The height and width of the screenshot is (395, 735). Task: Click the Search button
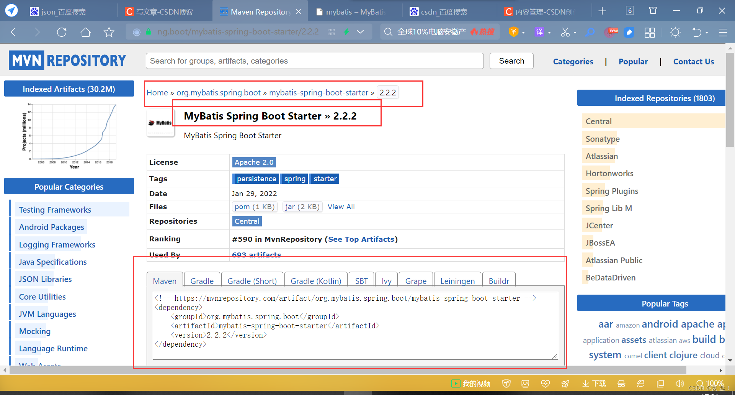pos(511,61)
